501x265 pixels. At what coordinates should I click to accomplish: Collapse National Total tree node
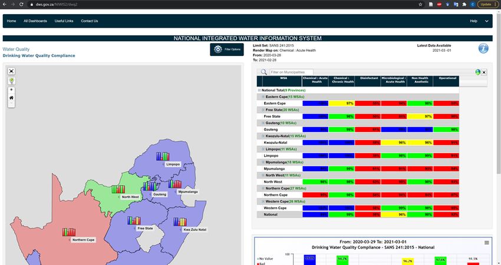click(x=259, y=90)
